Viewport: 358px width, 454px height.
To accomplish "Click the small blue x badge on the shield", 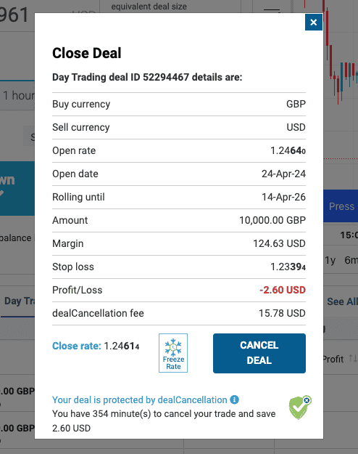I will tap(307, 400).
